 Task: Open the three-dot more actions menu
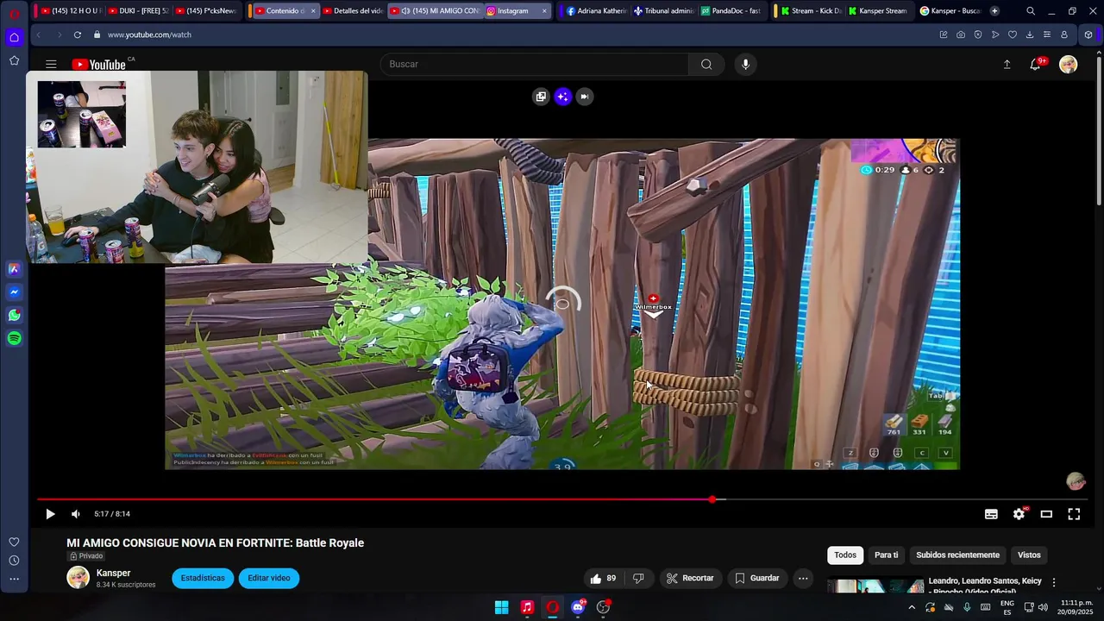[x=803, y=578]
